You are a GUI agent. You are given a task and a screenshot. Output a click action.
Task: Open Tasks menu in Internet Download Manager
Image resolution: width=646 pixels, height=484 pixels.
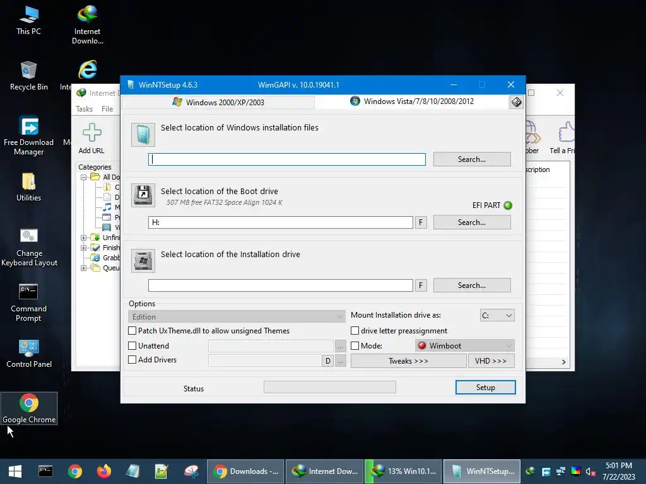pyautogui.click(x=84, y=109)
